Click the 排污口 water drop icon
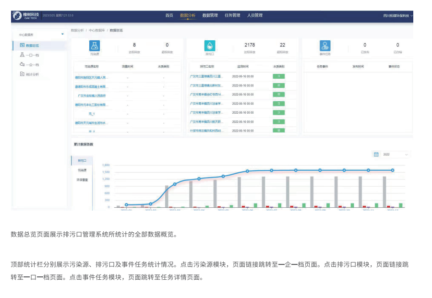The width and height of the screenshot is (432, 298). click(210, 46)
